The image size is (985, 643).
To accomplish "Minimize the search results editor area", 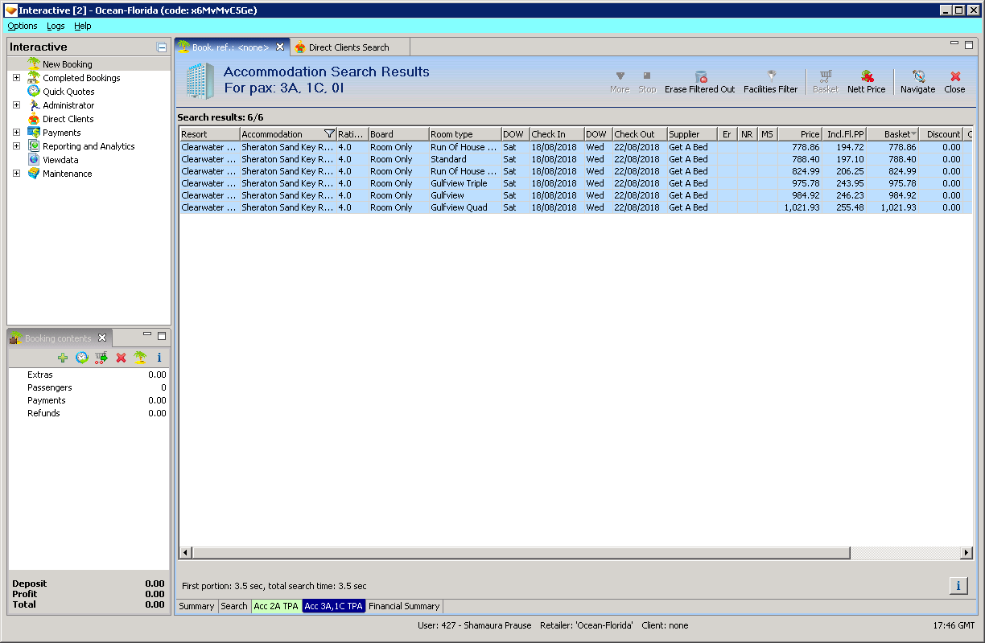I will (x=954, y=43).
